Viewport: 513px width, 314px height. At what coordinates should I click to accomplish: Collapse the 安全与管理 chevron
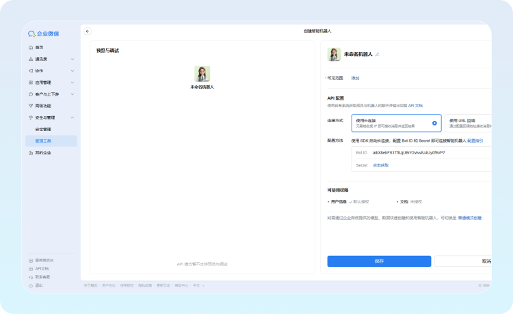tap(73, 117)
